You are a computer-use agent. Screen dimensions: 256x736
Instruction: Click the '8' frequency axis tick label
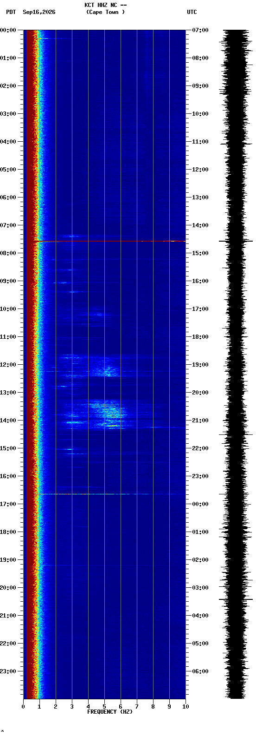click(153, 707)
